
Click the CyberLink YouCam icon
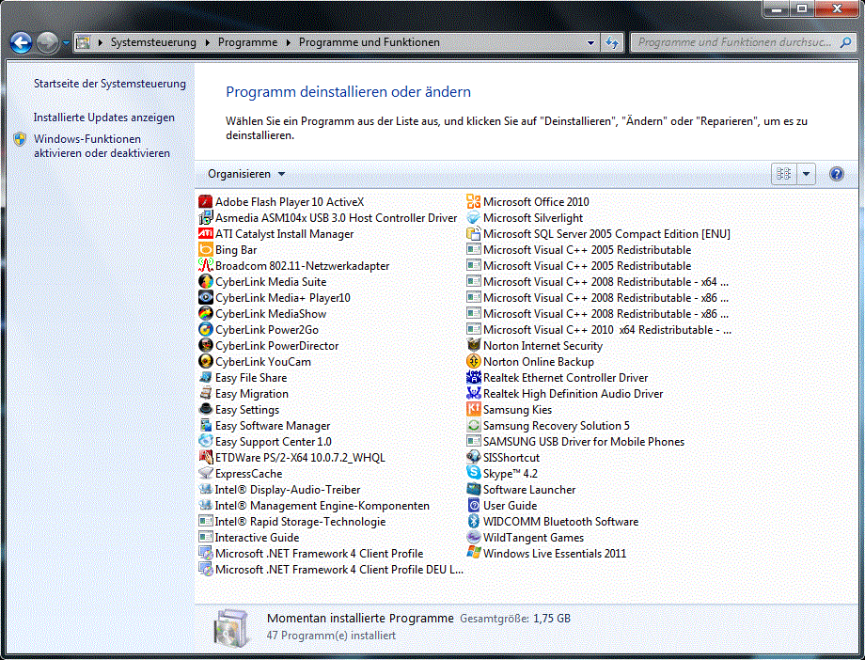[x=206, y=362]
